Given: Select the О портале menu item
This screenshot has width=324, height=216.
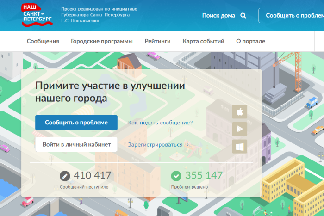Looking at the screenshot, I should (249, 41).
